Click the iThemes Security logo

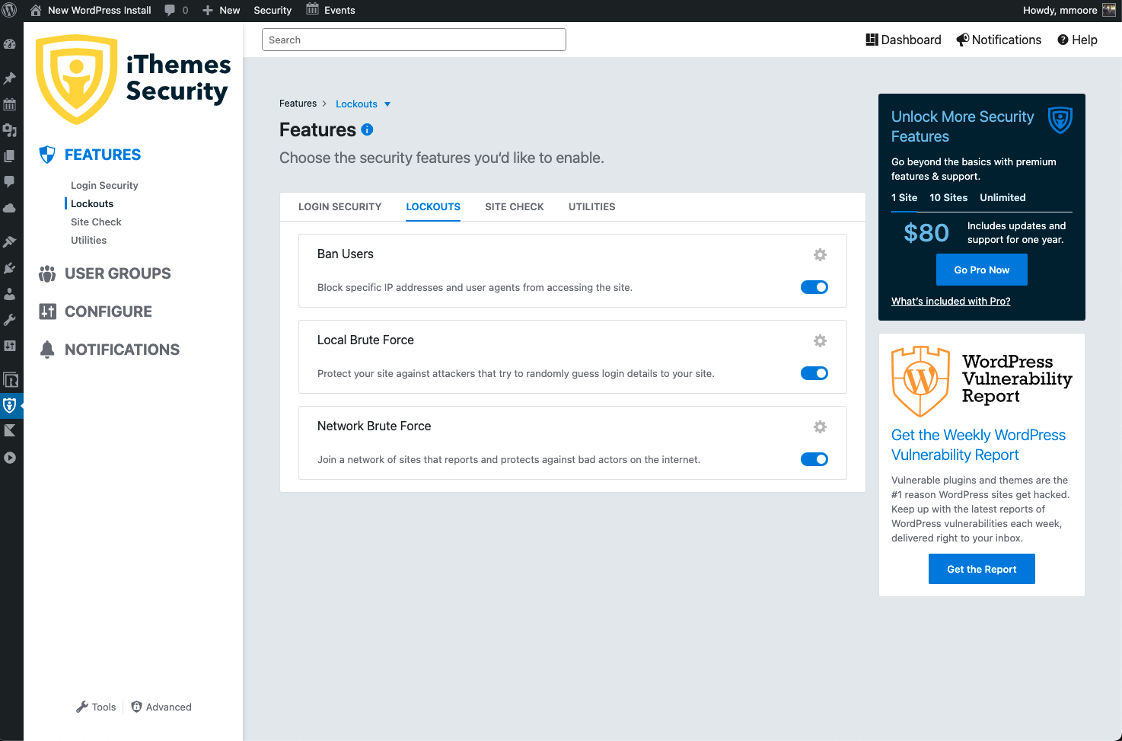click(x=133, y=79)
